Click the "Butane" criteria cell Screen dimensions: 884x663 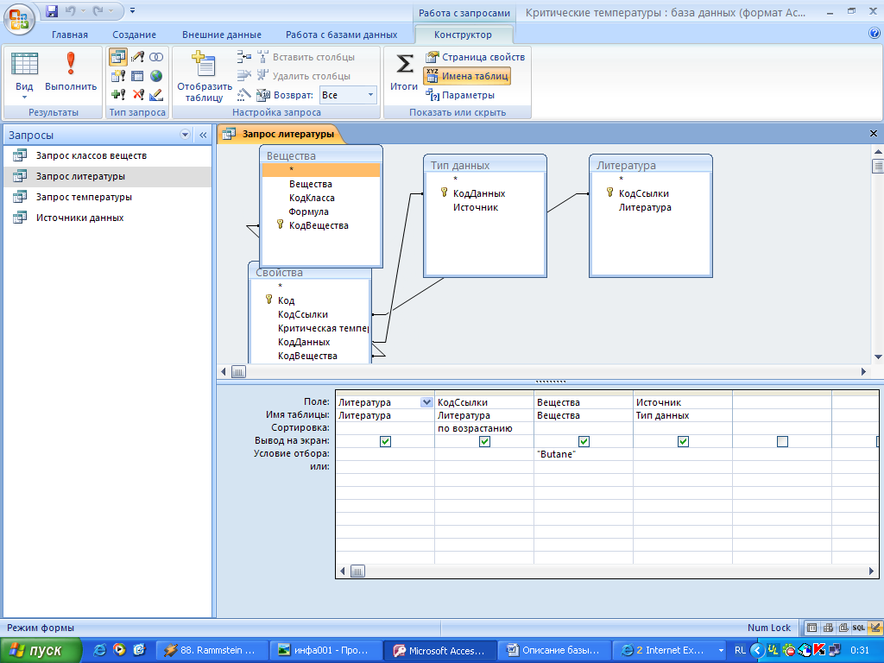click(583, 454)
